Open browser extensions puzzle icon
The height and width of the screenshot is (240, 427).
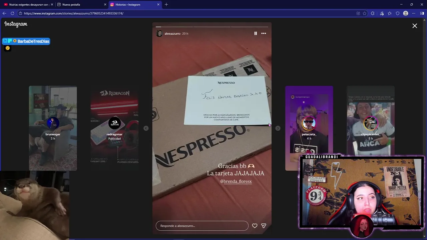coord(373,13)
